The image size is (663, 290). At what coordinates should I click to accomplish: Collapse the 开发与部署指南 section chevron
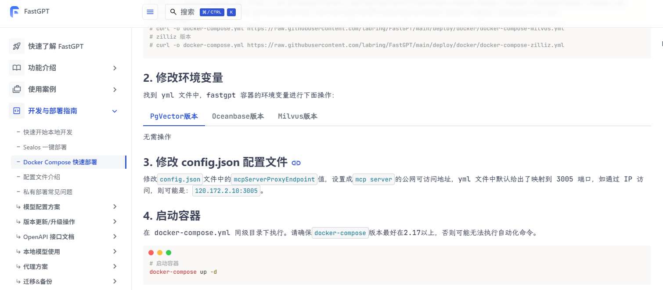pyautogui.click(x=115, y=111)
